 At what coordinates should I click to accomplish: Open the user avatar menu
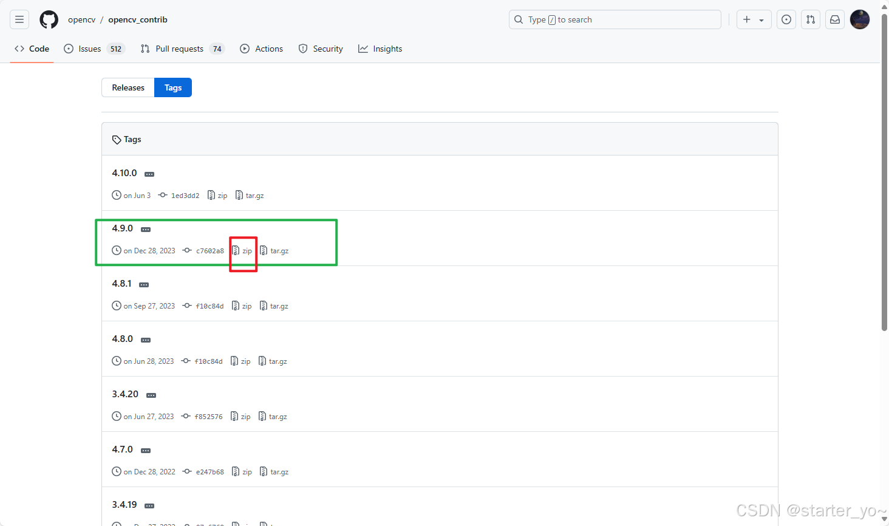point(860,19)
